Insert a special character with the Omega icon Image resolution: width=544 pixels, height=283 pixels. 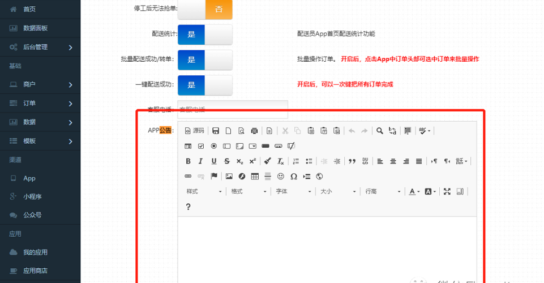(294, 177)
